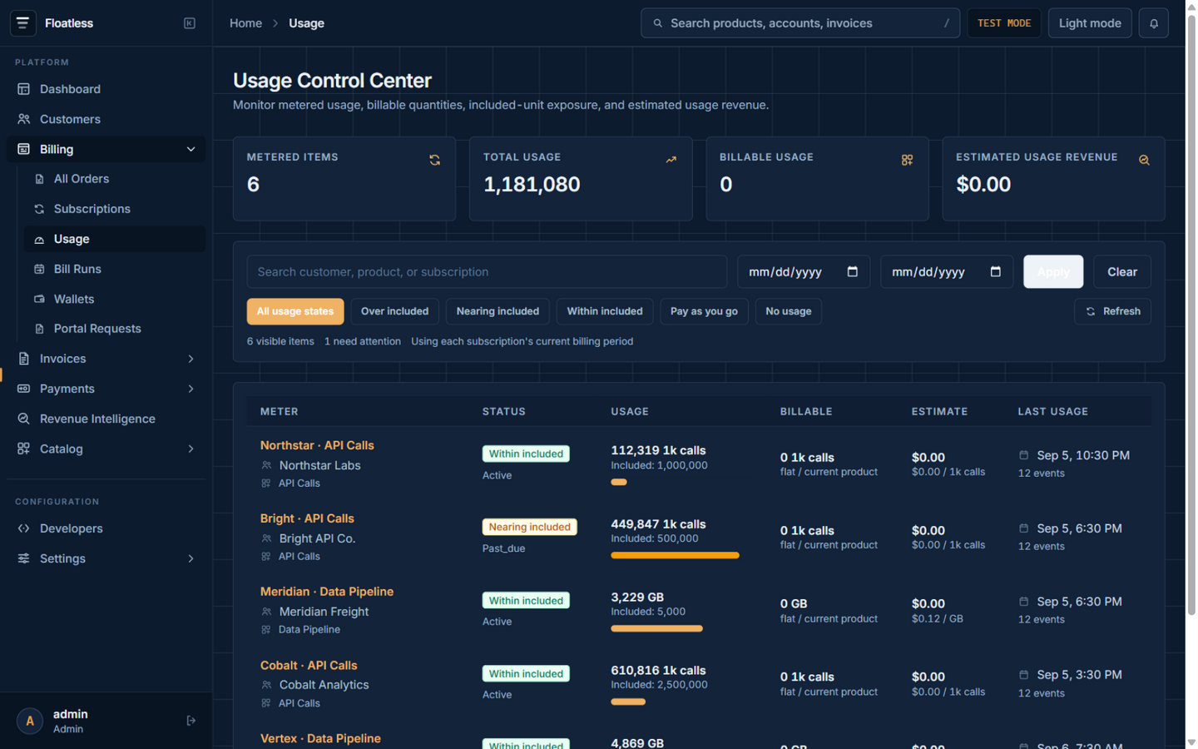Screen dimensions: 1198x749
Task: Click the Bright API Calls usage bar
Action: pyautogui.click(x=675, y=555)
